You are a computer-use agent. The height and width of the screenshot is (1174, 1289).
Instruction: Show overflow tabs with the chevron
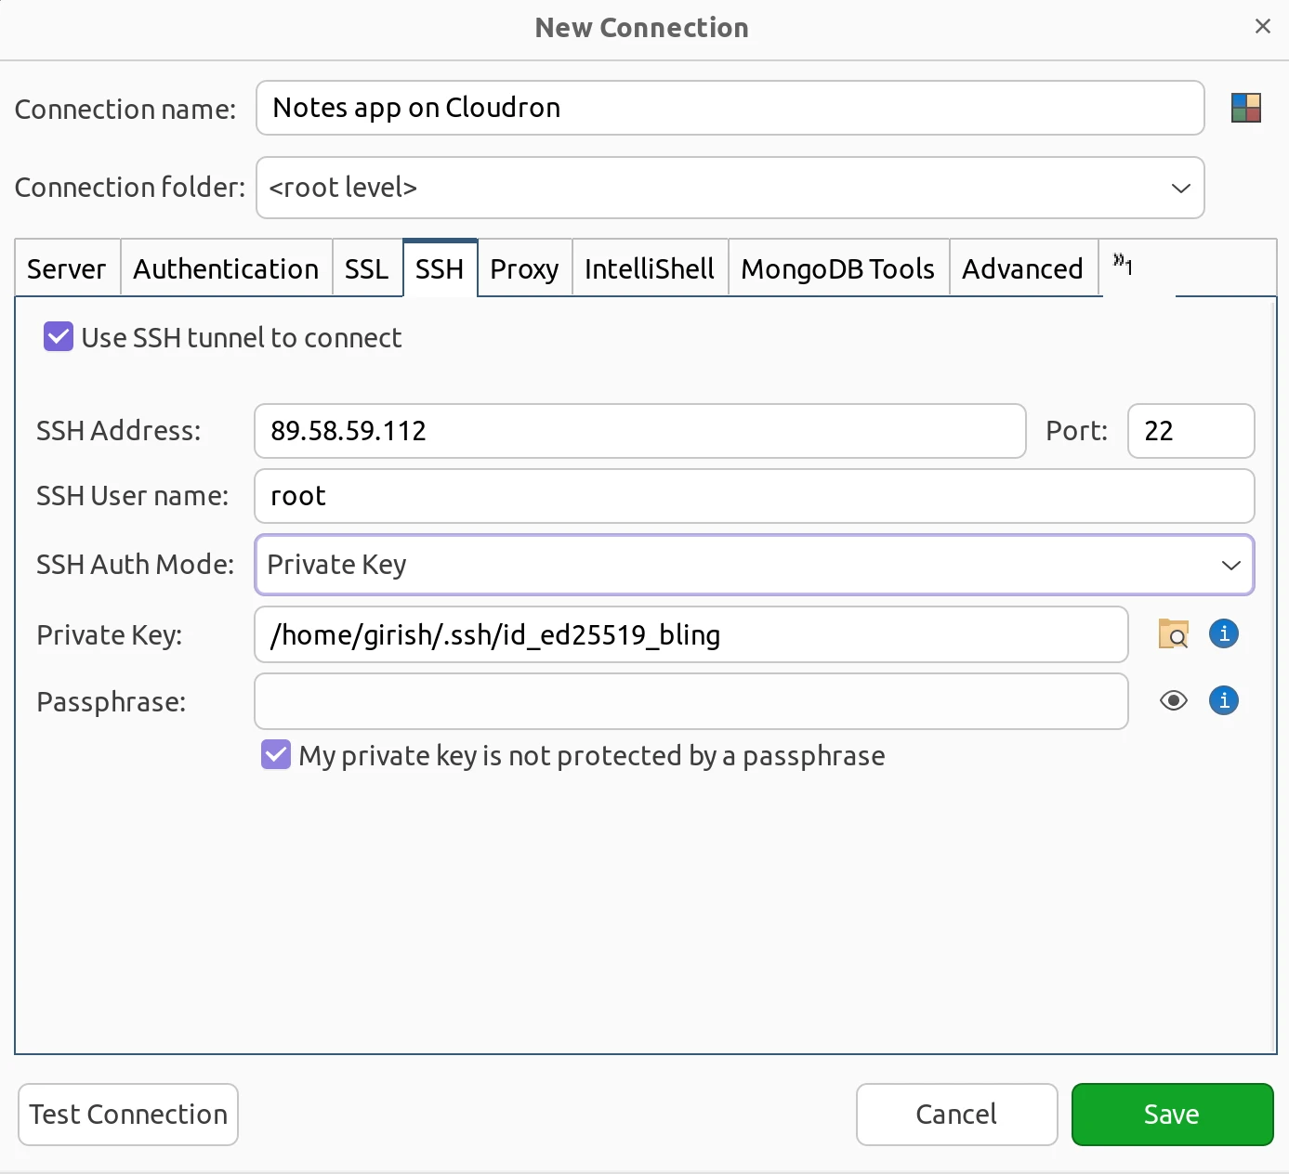1123,267
